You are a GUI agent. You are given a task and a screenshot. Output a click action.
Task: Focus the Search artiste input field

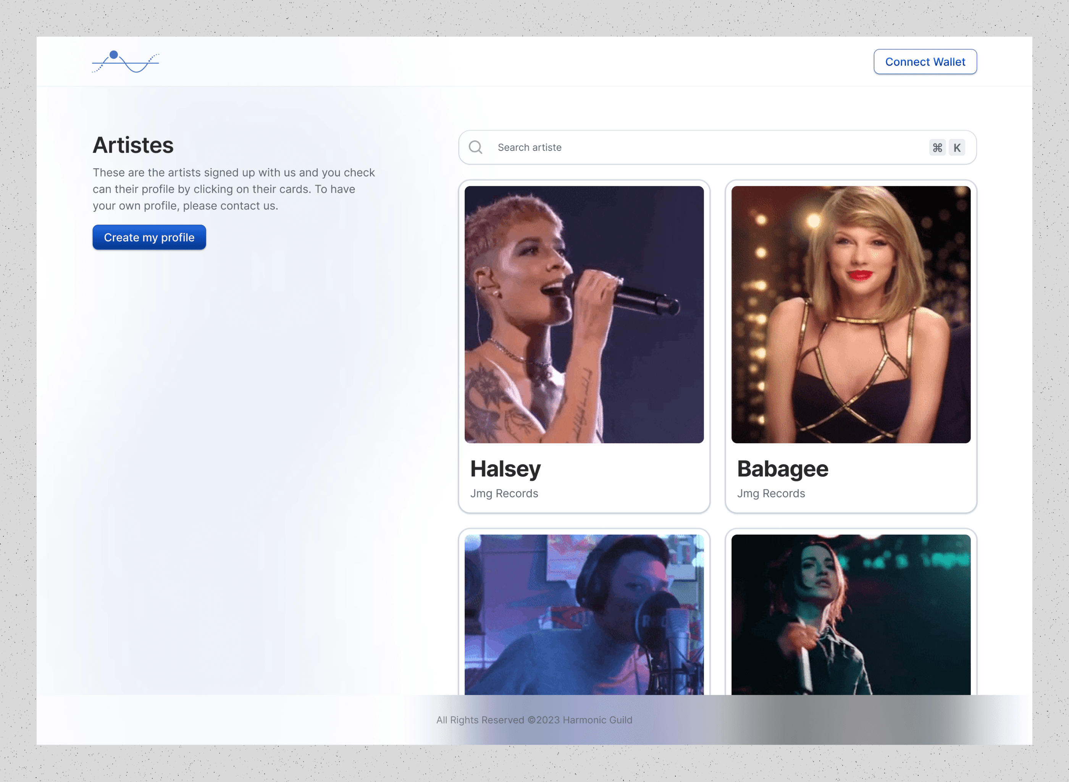(x=700, y=148)
